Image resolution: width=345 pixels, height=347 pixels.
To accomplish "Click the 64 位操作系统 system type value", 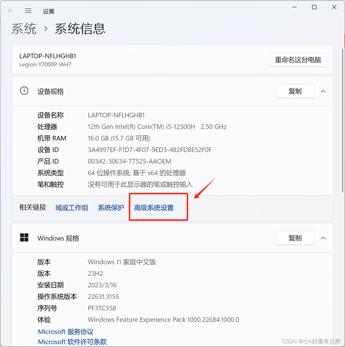I will click(x=137, y=173).
